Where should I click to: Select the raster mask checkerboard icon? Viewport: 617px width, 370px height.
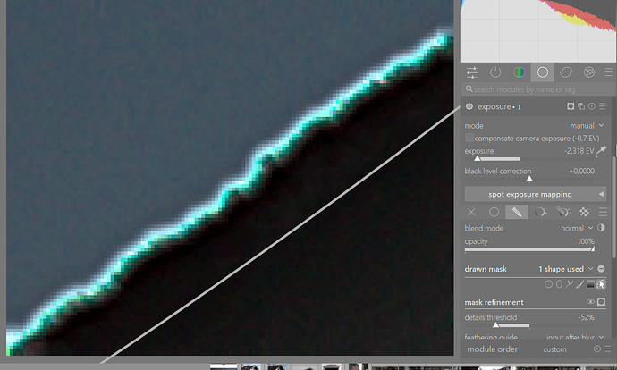tap(584, 213)
